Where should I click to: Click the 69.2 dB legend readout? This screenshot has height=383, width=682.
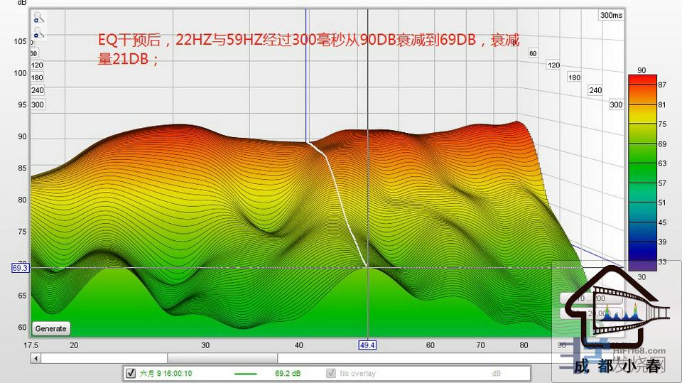click(x=287, y=373)
